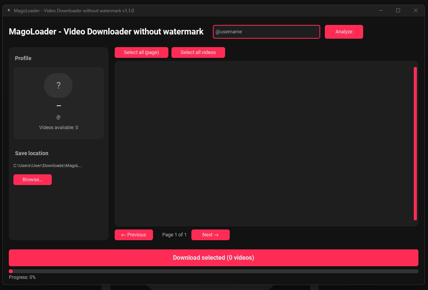Click the Profile heading
Screen dimensions: 428x290
(23, 58)
